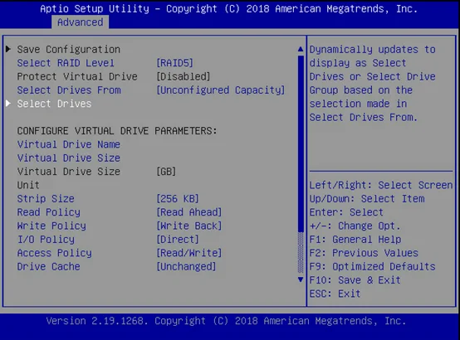Screen dimensions: 460x340
Task: Toggle Protect Virtual Drive Disabled value
Action: tap(184, 76)
